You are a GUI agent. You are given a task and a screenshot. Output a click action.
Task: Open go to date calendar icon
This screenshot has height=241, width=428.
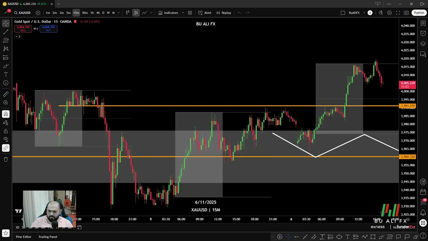(x=79, y=227)
